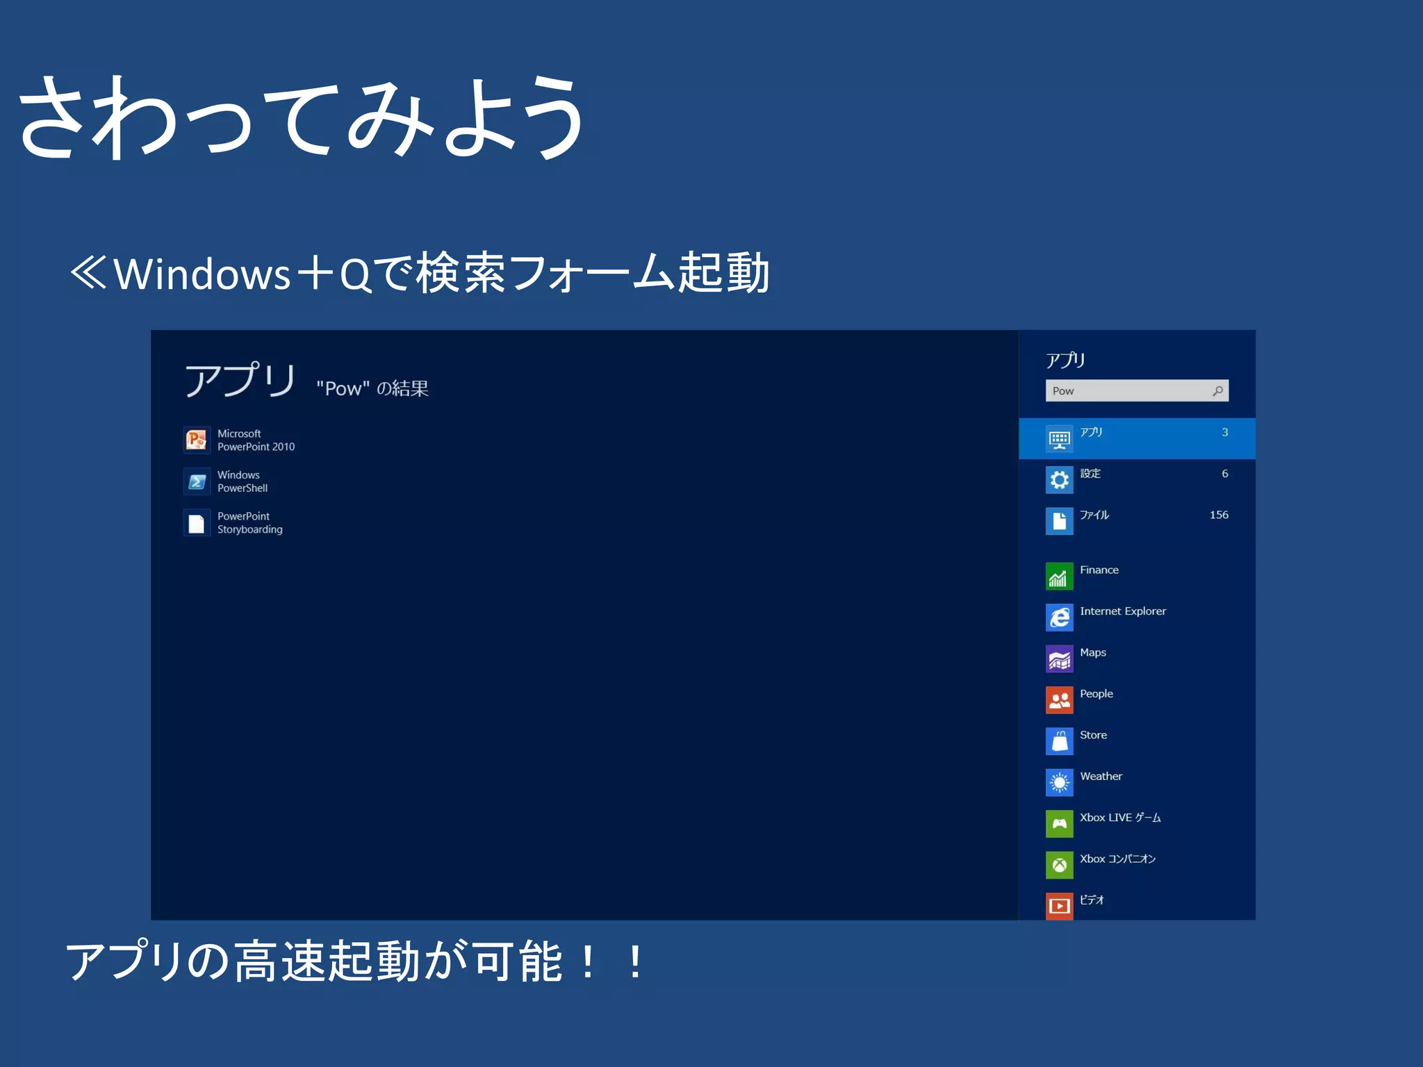1423x1067 pixels.
Task: Click the 'Xbox LIVE ゲーム' label
Action: (1120, 818)
